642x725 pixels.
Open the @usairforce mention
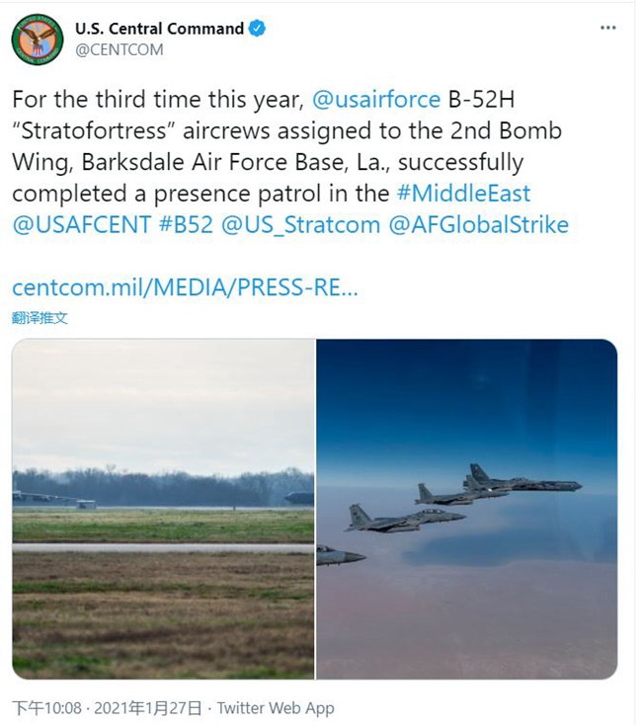(x=376, y=100)
